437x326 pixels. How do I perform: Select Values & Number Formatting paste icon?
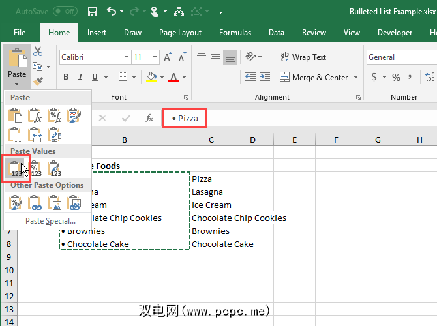point(36,169)
